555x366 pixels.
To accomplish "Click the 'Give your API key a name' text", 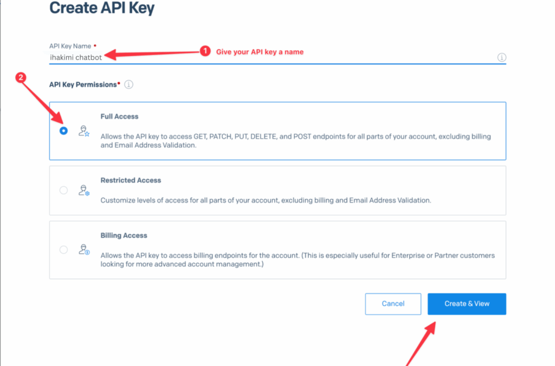I will point(260,52).
